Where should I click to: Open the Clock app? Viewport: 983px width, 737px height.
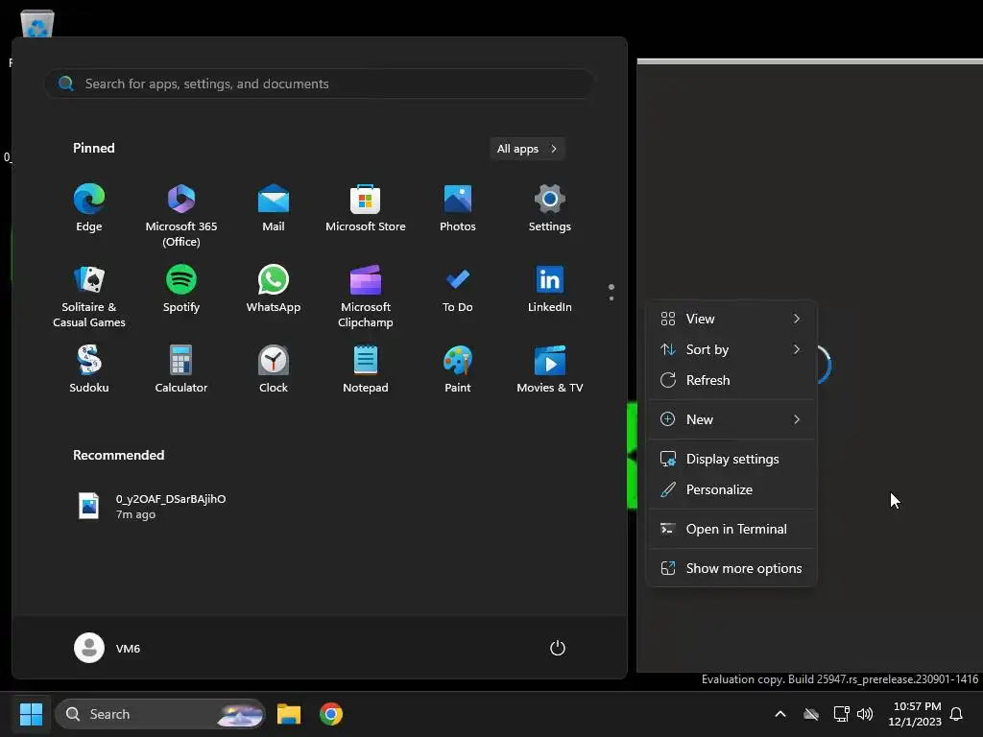(274, 369)
